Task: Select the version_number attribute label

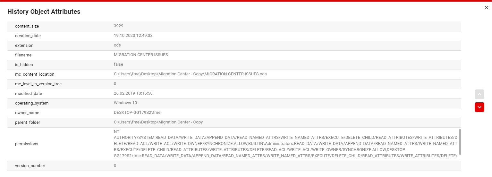Action: click(30, 166)
